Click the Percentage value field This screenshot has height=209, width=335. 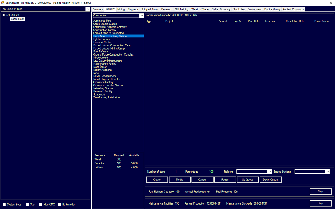[x=211, y=172]
